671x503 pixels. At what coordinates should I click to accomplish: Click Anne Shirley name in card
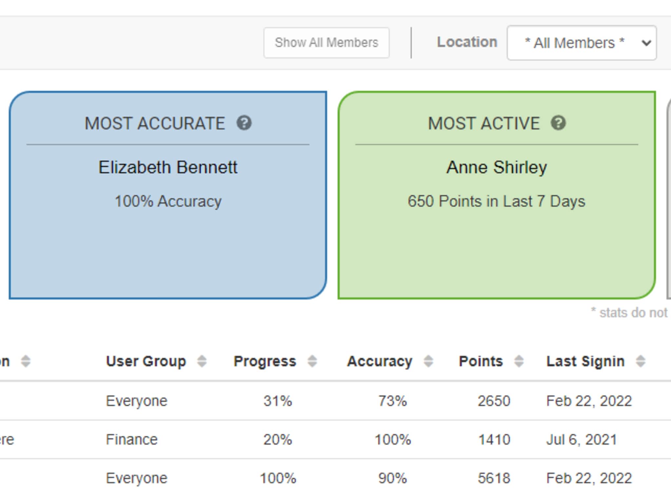[496, 167]
